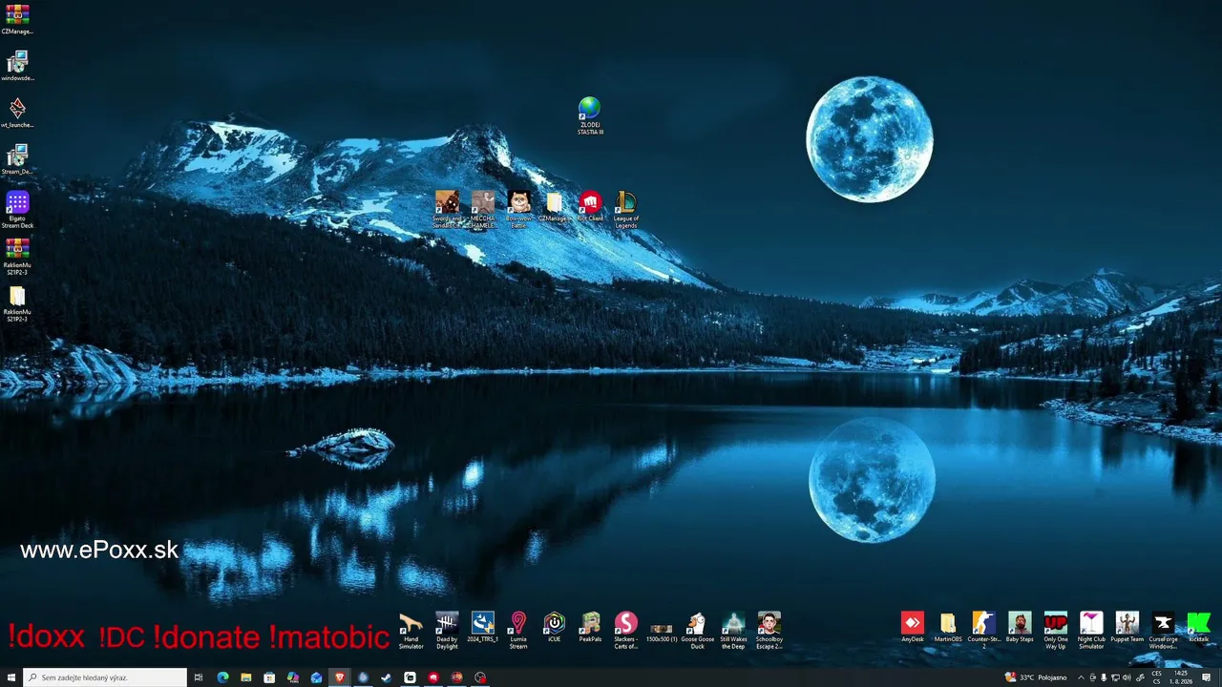Screen dimensions: 1222x687
Task: Select the Stream_De... installer icon
Action: [17, 159]
